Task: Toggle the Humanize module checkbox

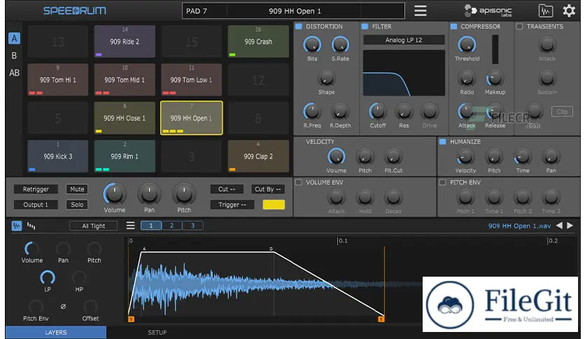Action: point(442,141)
